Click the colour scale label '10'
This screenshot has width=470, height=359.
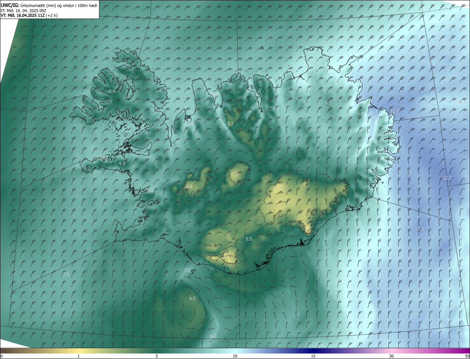coord(235,356)
